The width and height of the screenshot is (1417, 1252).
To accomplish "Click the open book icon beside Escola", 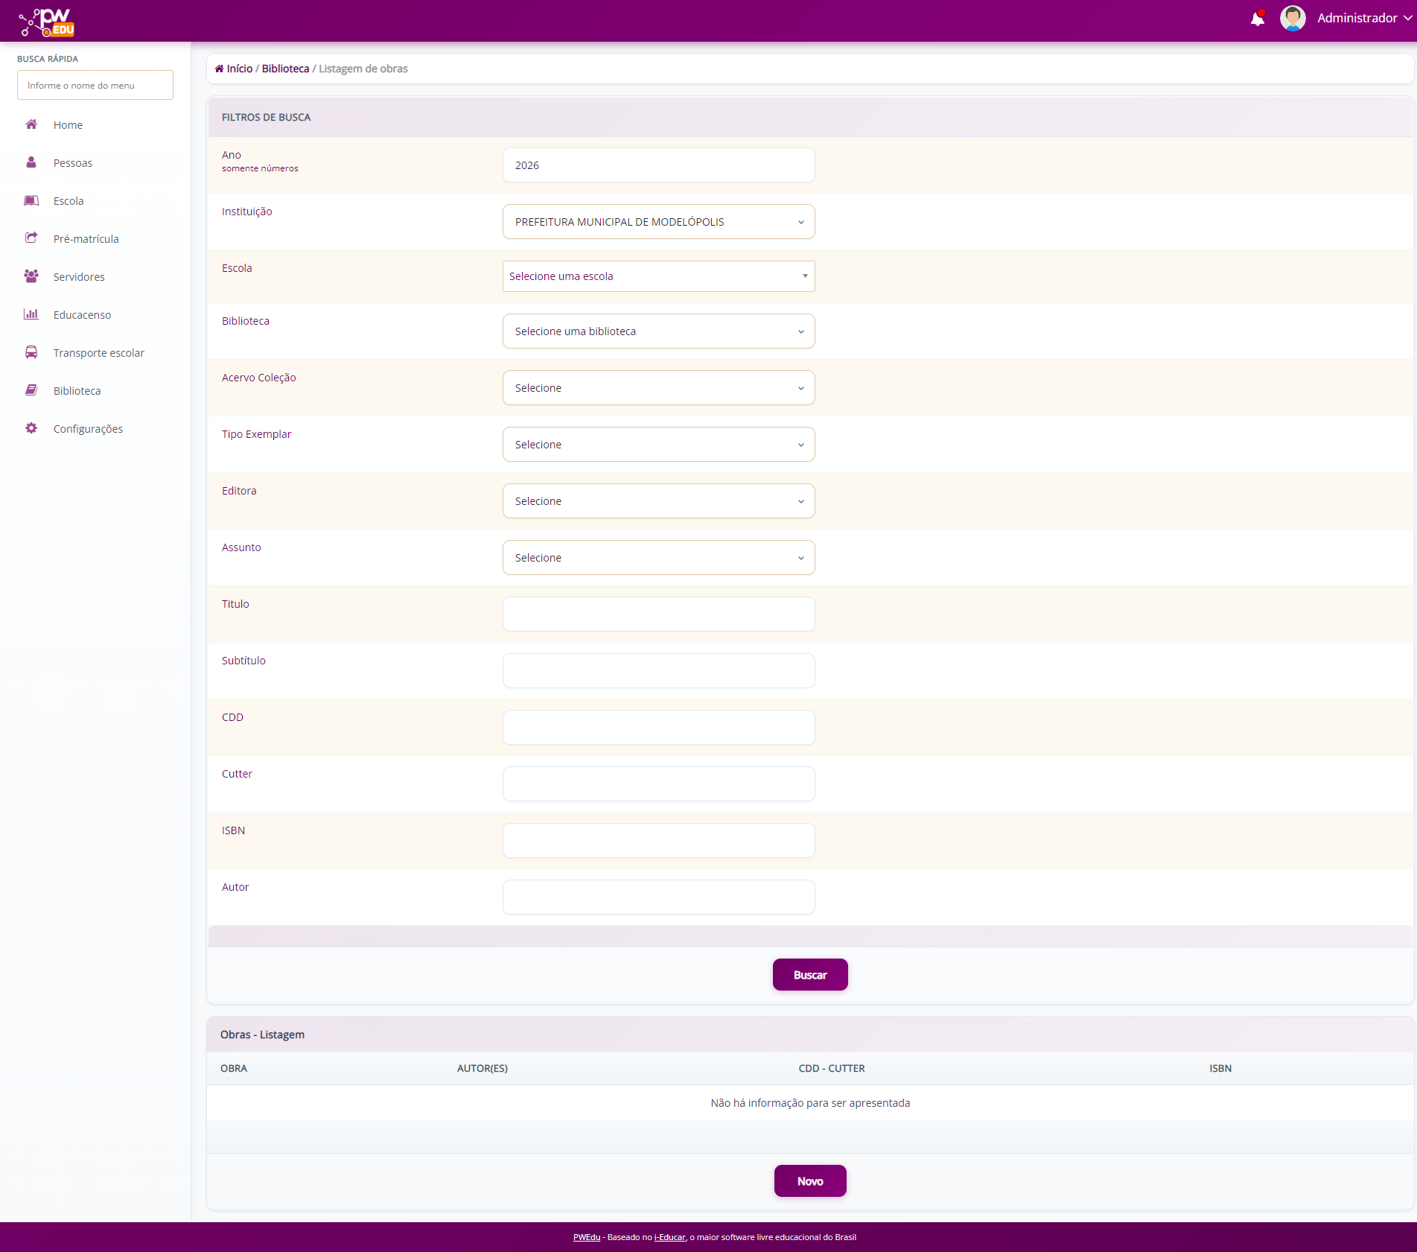I will [31, 200].
